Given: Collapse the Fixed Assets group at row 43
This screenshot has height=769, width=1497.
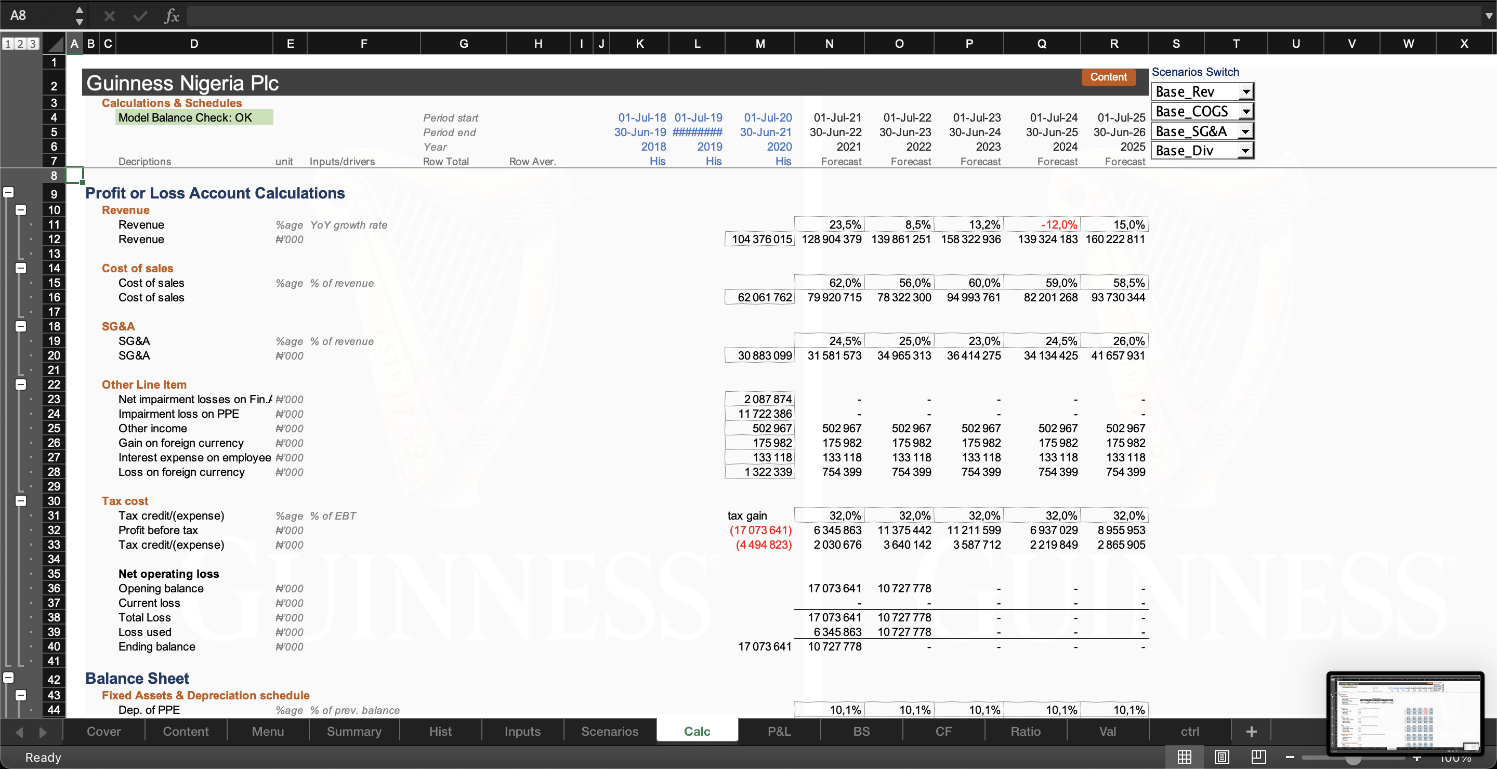Looking at the screenshot, I should click(x=21, y=695).
